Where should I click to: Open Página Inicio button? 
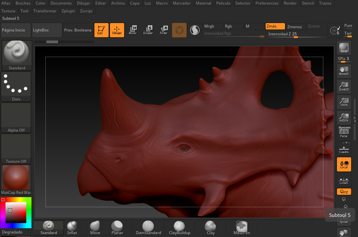click(16, 30)
